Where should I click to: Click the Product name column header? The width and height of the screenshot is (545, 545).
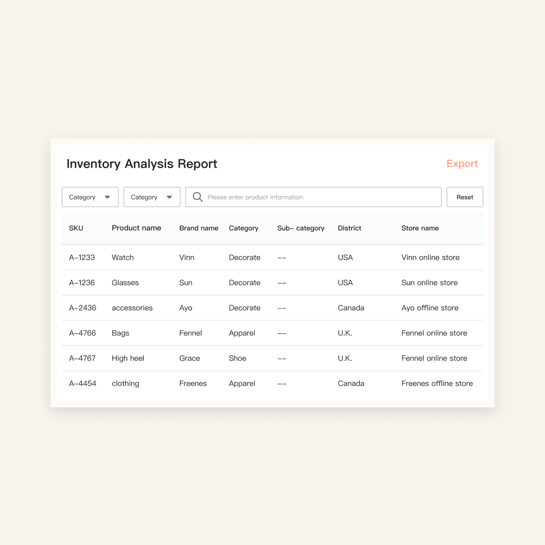(x=136, y=228)
